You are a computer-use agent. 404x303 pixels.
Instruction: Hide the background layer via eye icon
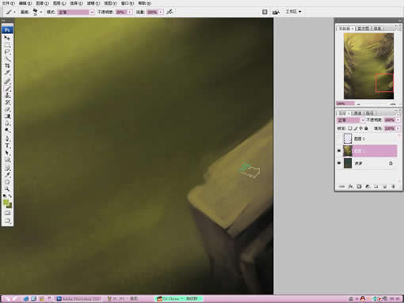(x=339, y=163)
